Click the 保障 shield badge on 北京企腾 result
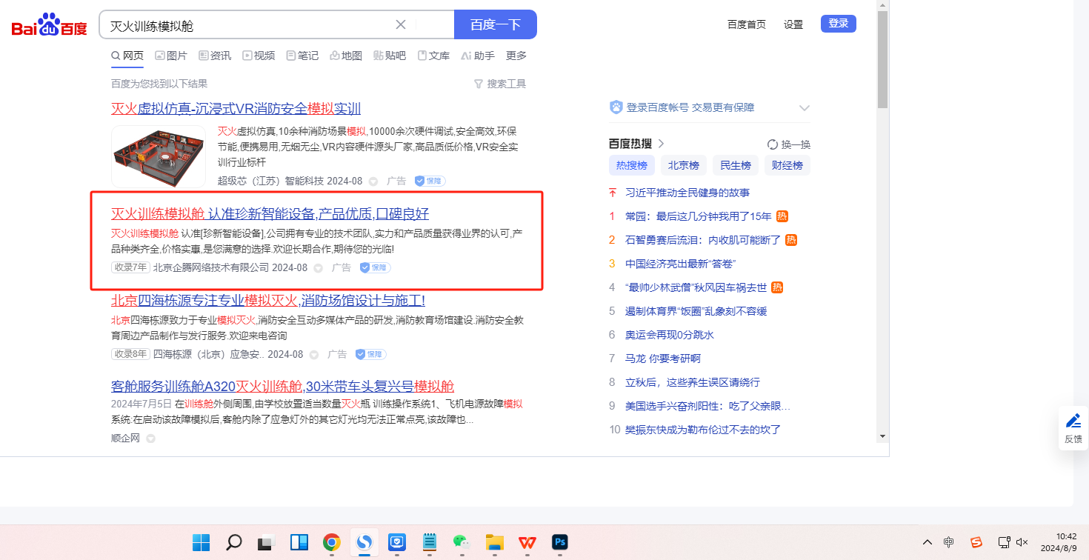The height and width of the screenshot is (560, 1089). coord(375,267)
